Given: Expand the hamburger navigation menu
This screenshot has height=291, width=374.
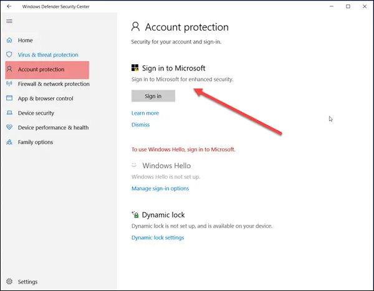Looking at the screenshot, I should tap(9, 21).
